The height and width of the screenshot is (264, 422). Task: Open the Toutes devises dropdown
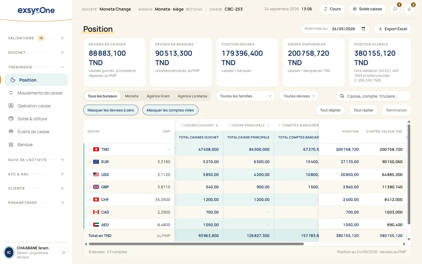pyautogui.click(x=299, y=96)
